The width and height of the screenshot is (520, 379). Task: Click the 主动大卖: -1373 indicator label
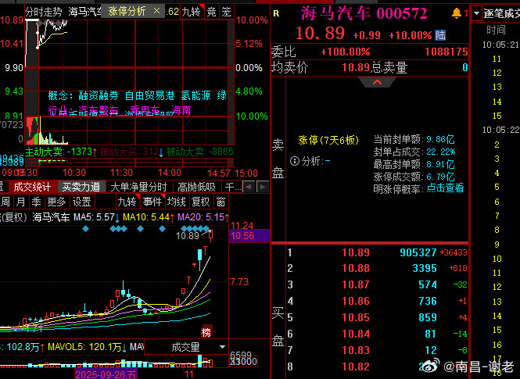(x=59, y=152)
